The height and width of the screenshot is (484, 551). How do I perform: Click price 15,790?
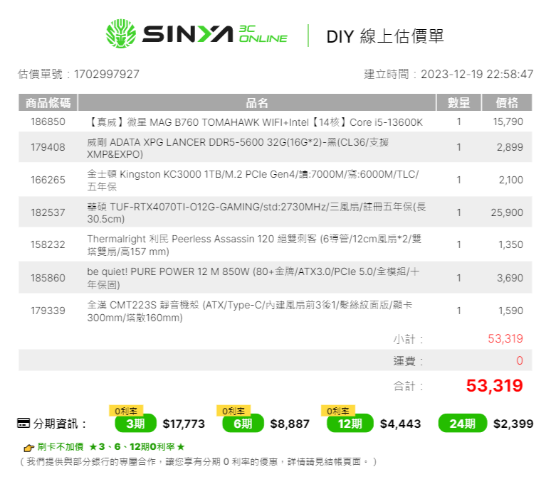(x=508, y=122)
